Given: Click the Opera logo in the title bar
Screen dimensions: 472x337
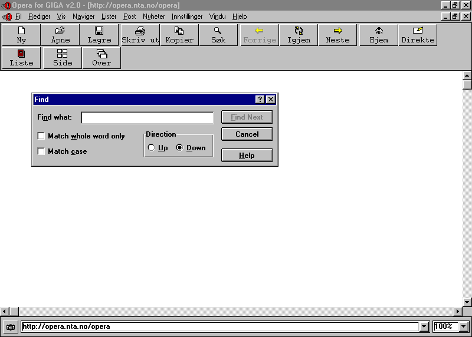Looking at the screenshot, I should click(x=6, y=5).
